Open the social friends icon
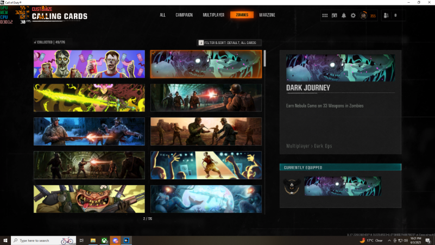The image size is (435, 245). 386,16
